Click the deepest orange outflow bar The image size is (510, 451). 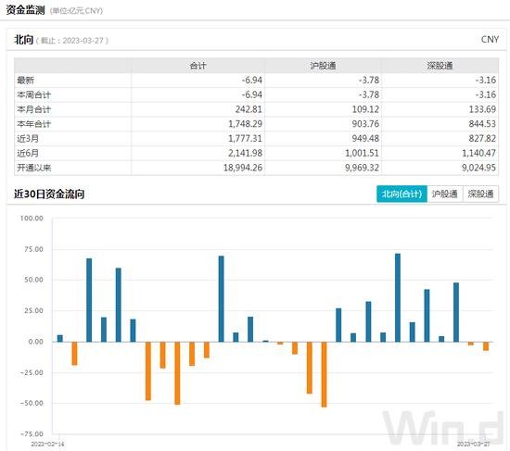tap(324, 374)
